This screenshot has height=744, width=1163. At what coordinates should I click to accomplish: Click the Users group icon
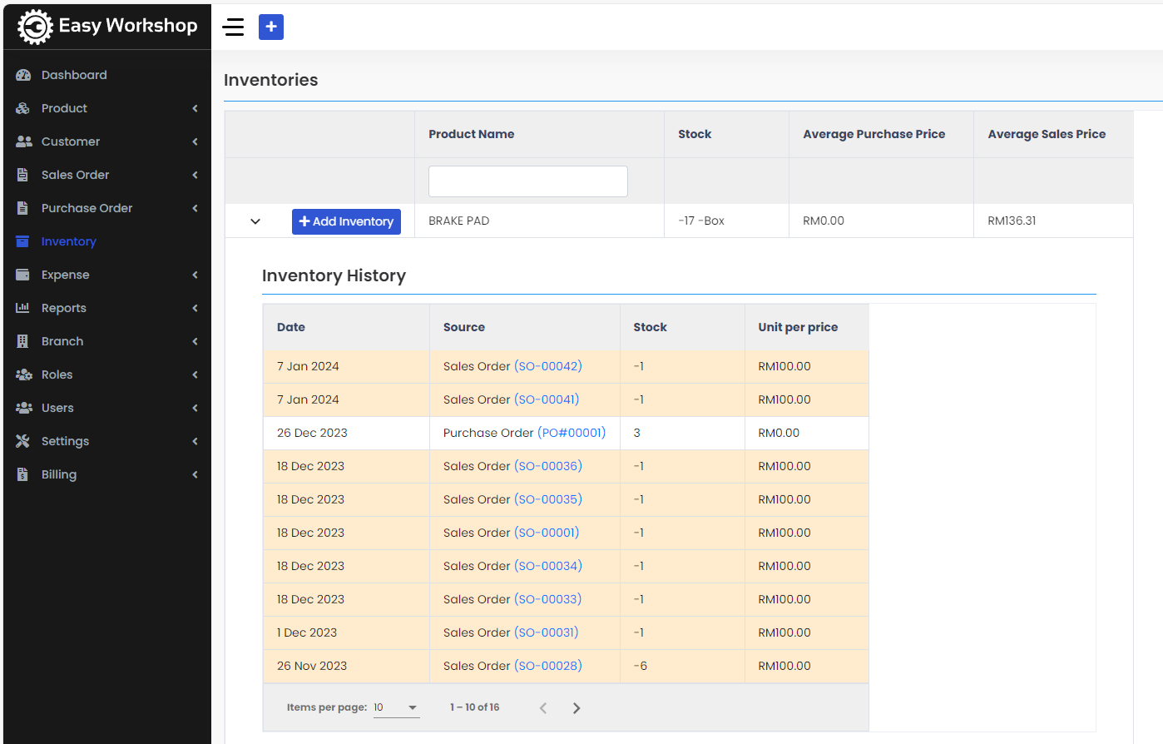(23, 408)
